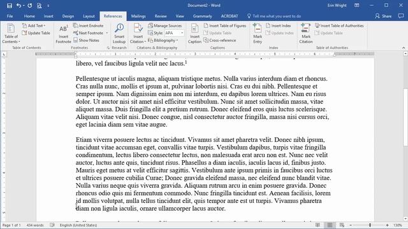
Task: Switch to the Home tab
Action: tap(29, 16)
